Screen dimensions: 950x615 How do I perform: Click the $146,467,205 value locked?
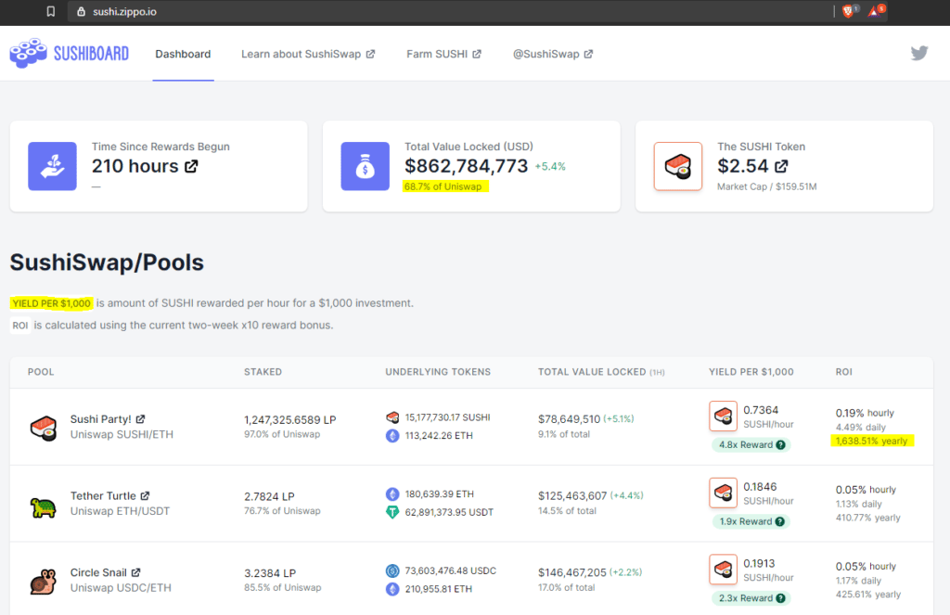[571, 572]
